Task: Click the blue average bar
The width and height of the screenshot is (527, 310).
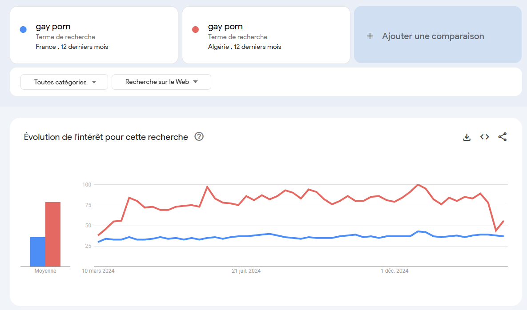Action: click(38, 252)
